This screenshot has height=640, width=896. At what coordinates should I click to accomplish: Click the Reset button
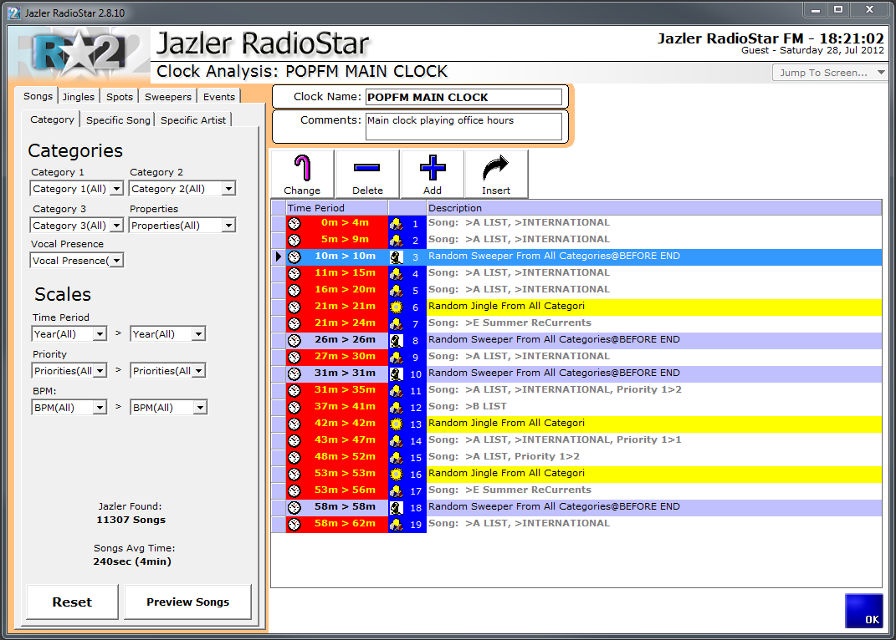pos(72,602)
